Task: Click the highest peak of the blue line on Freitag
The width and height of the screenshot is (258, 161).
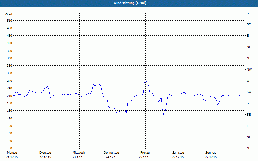Action: pos(145,79)
